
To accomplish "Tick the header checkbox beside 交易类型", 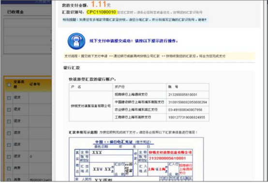I will click(9, 85).
